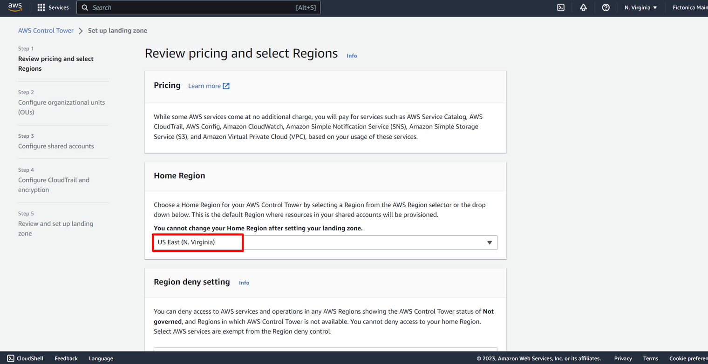The image size is (708, 364).
Task: Click the top search input field
Action: (x=198, y=7)
